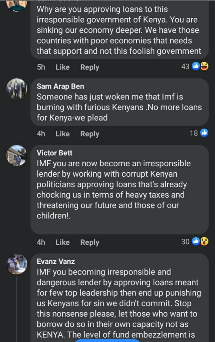Image resolution: width=215 pixels, height=342 pixels.
Task: Like the comment posted 5h ago
Action: pos(62,67)
